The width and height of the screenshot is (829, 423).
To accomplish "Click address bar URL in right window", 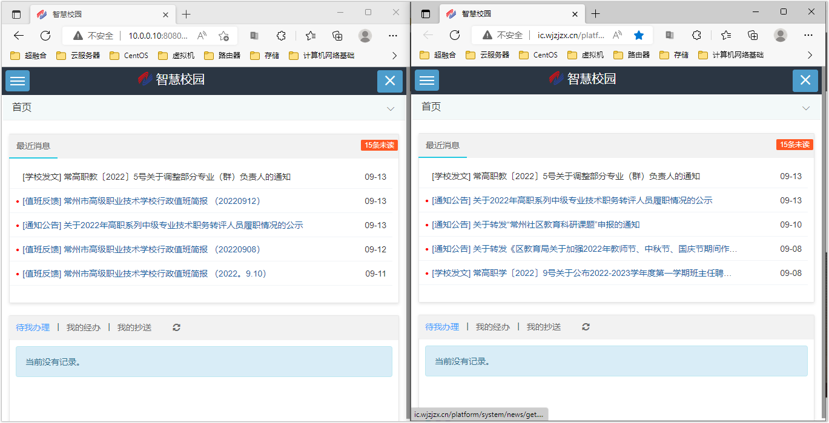I will pyautogui.click(x=571, y=35).
